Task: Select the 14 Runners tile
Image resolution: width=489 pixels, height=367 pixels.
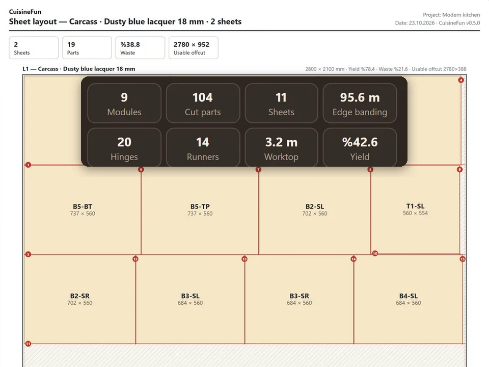Action: (203, 148)
